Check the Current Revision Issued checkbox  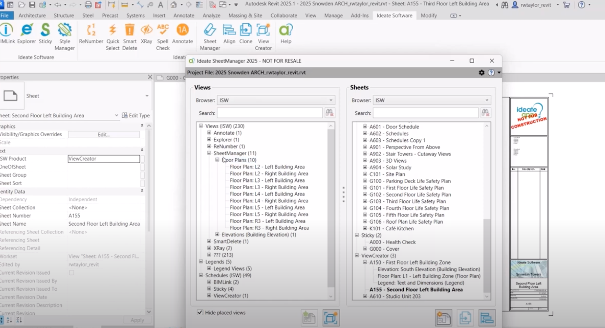point(71,273)
